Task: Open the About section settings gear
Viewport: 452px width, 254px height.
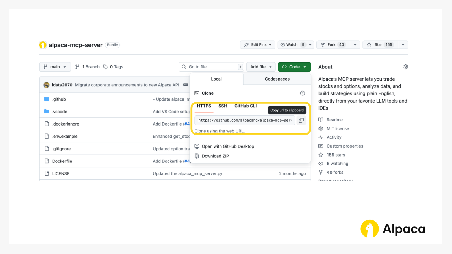Action: (x=406, y=67)
